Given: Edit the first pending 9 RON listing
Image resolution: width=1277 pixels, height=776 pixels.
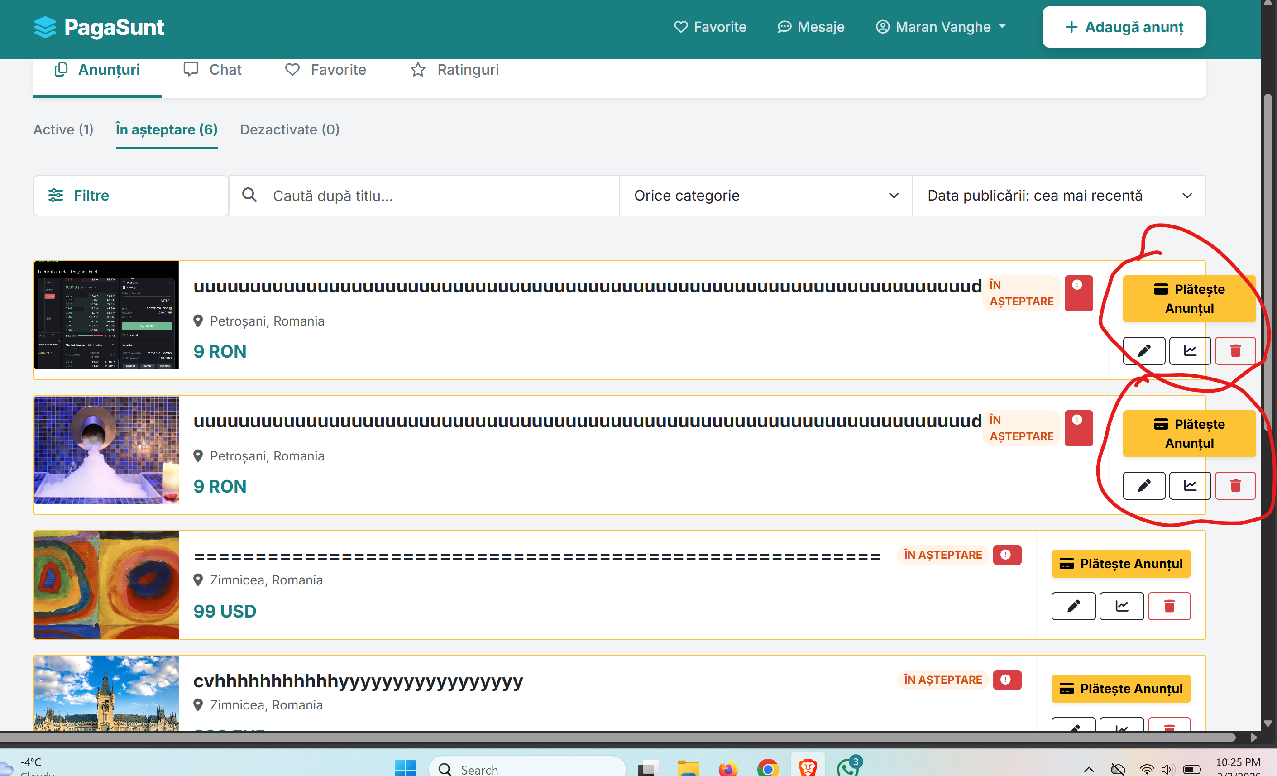Looking at the screenshot, I should (x=1144, y=350).
